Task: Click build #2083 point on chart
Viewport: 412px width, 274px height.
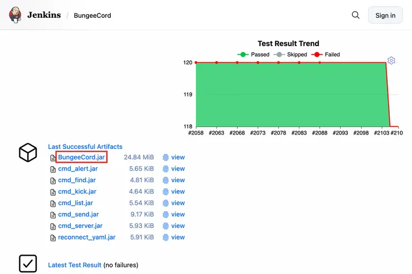Action: coord(300,62)
